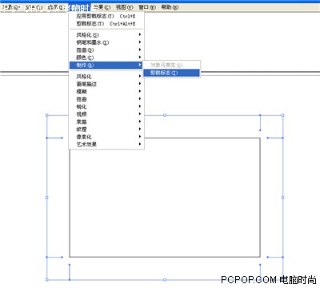Open the 素描 sketch submenu
Viewport: 320px width, 288px height.
106,122
